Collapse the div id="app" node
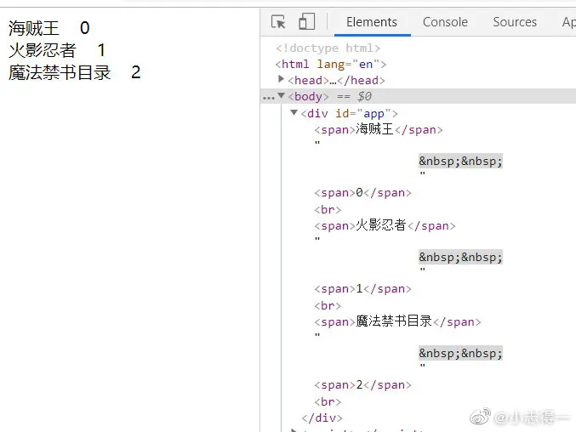 (x=294, y=112)
